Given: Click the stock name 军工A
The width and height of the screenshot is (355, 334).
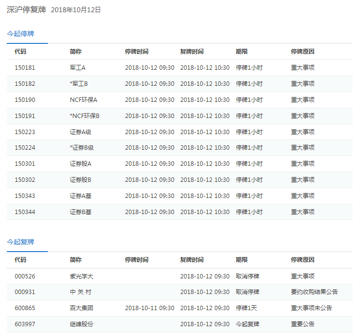Looking at the screenshot, I should point(78,68).
